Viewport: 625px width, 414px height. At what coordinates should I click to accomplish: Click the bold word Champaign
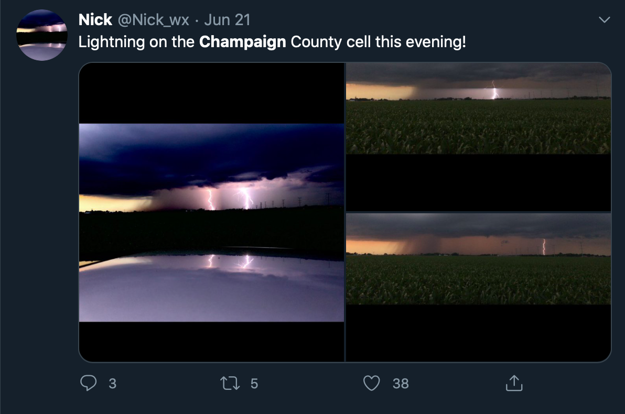click(x=243, y=42)
